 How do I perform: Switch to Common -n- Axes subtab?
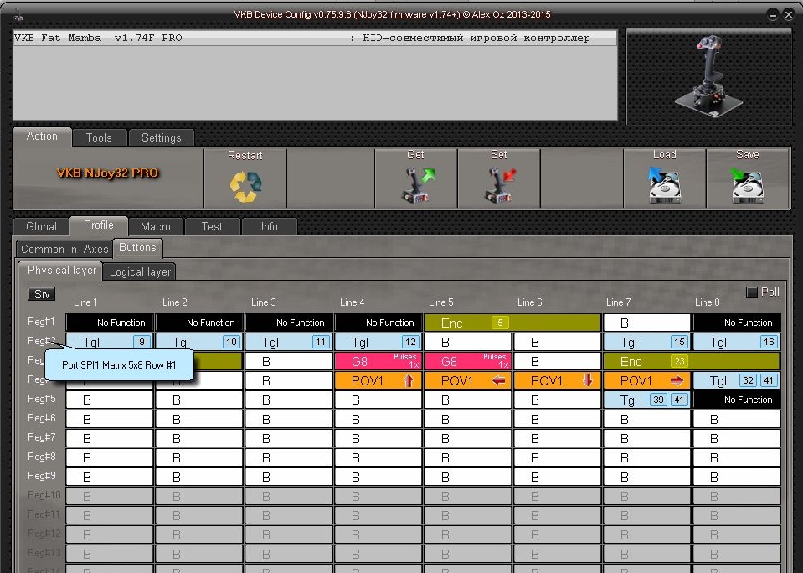click(x=64, y=249)
